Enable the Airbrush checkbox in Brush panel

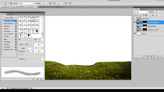tap(3, 44)
